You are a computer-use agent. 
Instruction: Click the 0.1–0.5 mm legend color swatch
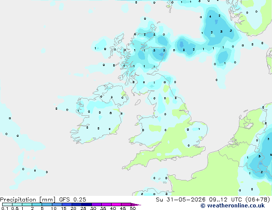coord(7,204)
